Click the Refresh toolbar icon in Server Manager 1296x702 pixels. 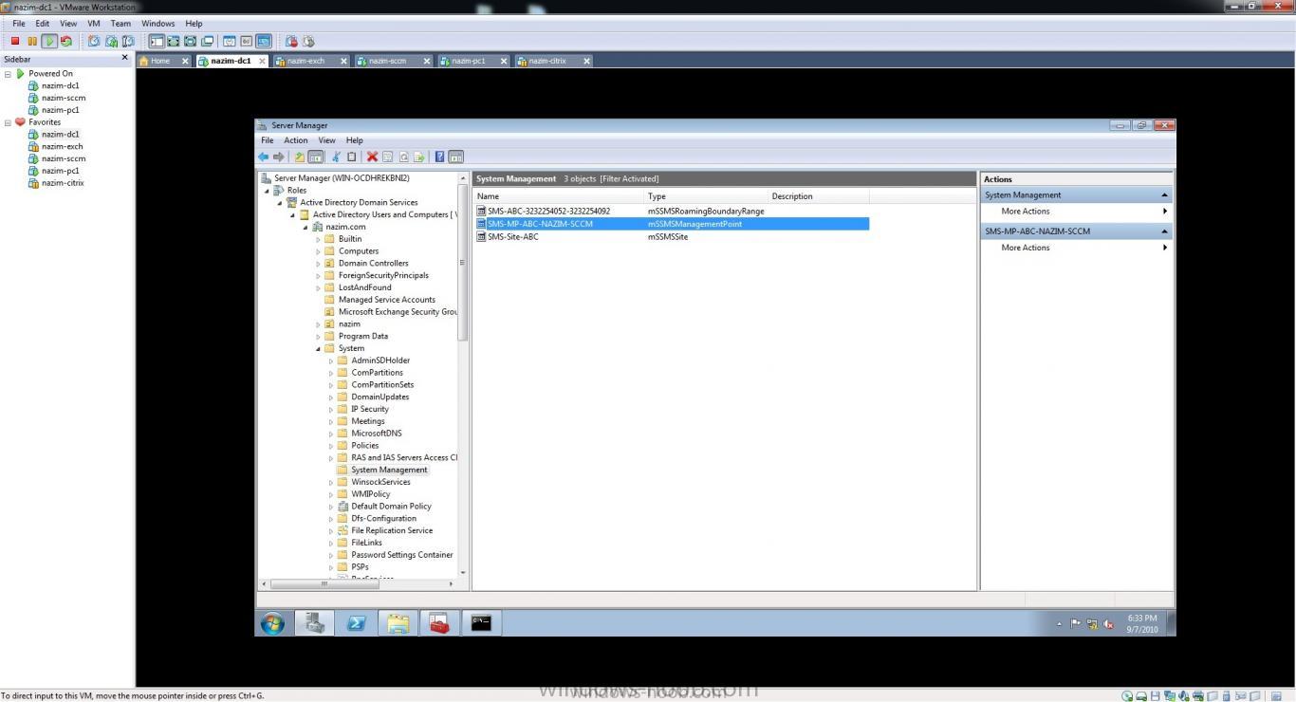point(403,157)
